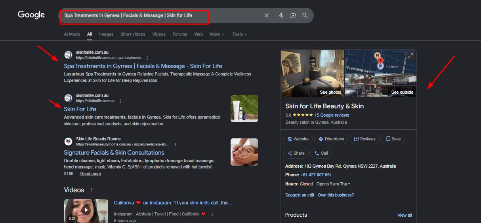This screenshot has width=481, height=223.
Task: Click the Directions button
Action: coord(331,139)
